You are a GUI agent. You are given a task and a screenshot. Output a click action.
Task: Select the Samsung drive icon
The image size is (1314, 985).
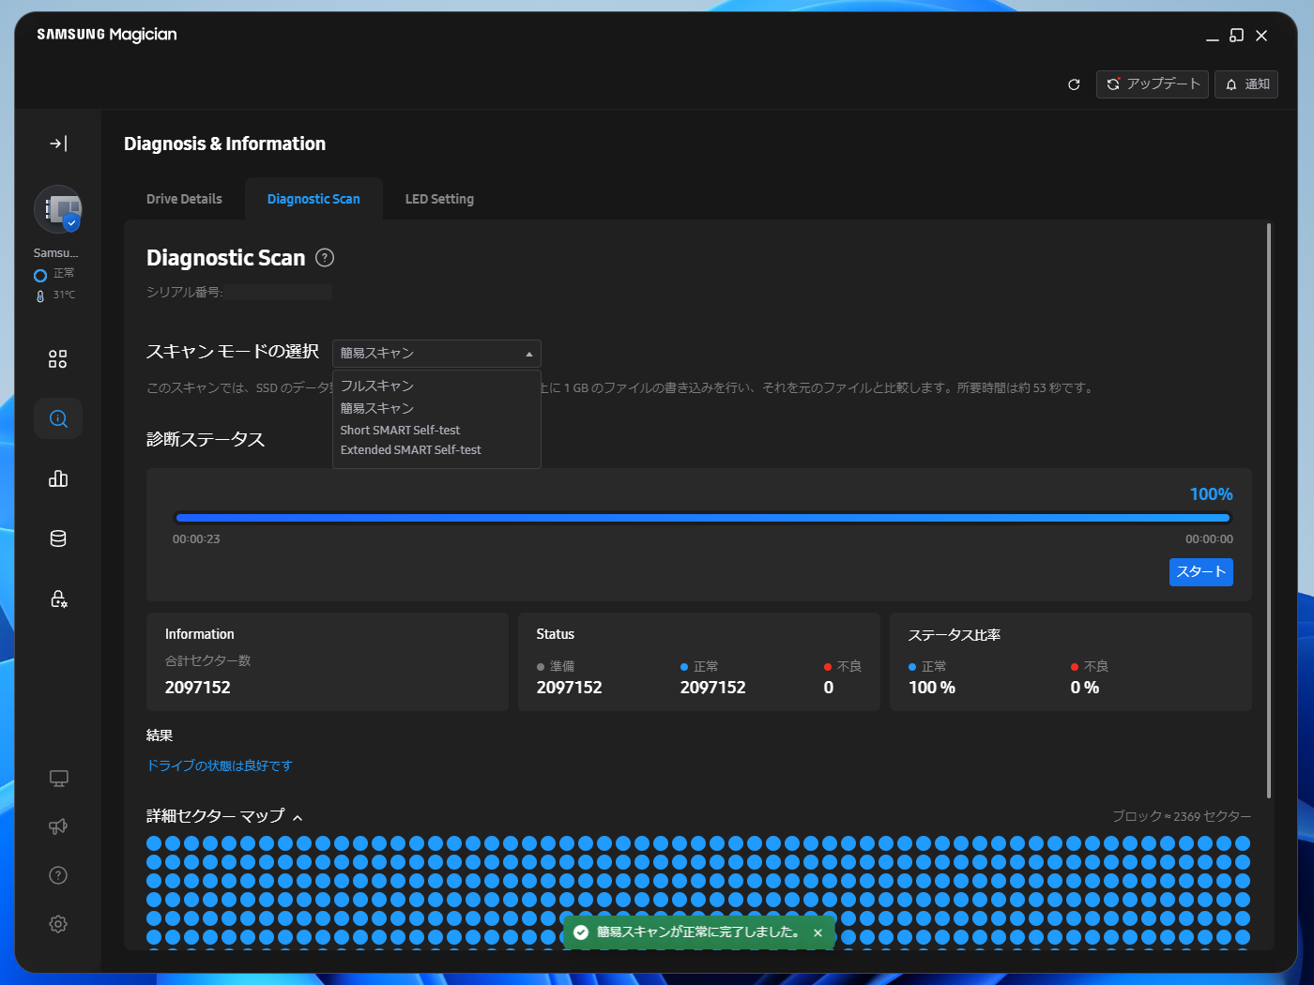tap(58, 209)
